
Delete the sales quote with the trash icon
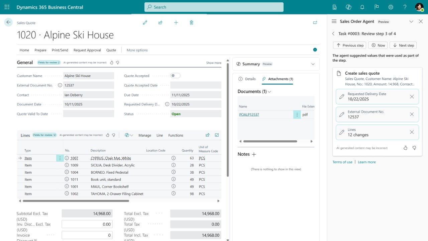191,22
